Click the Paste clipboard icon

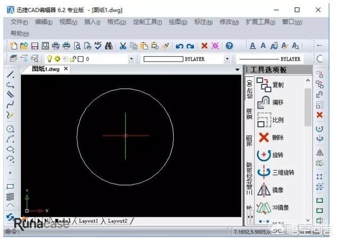(x=144, y=46)
